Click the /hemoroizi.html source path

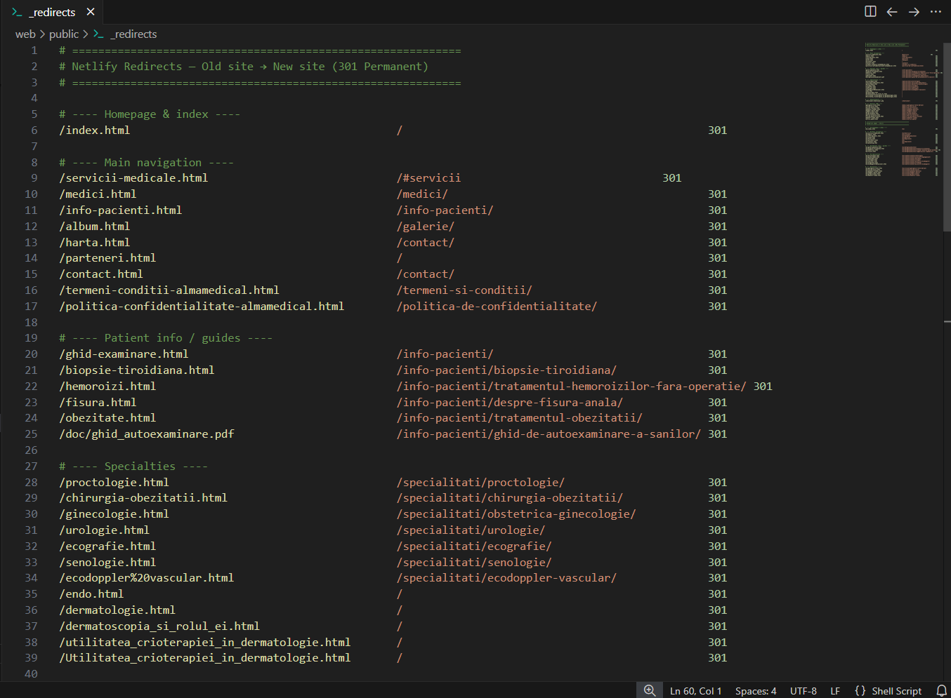107,387
